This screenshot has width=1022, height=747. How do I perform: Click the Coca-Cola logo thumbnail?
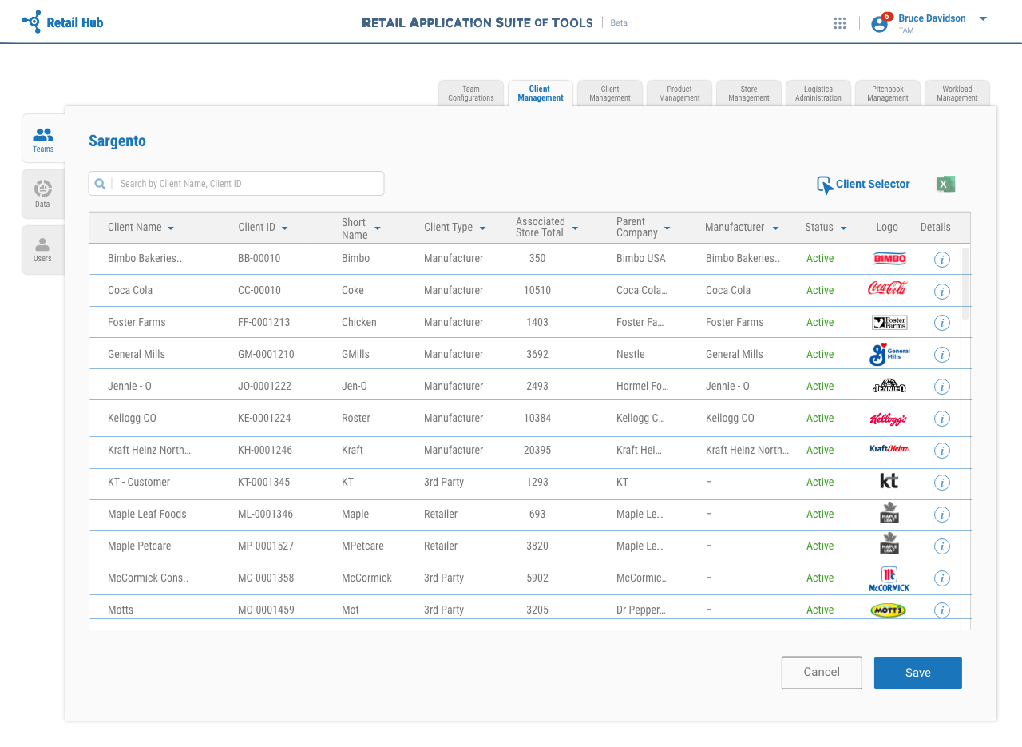[888, 288]
